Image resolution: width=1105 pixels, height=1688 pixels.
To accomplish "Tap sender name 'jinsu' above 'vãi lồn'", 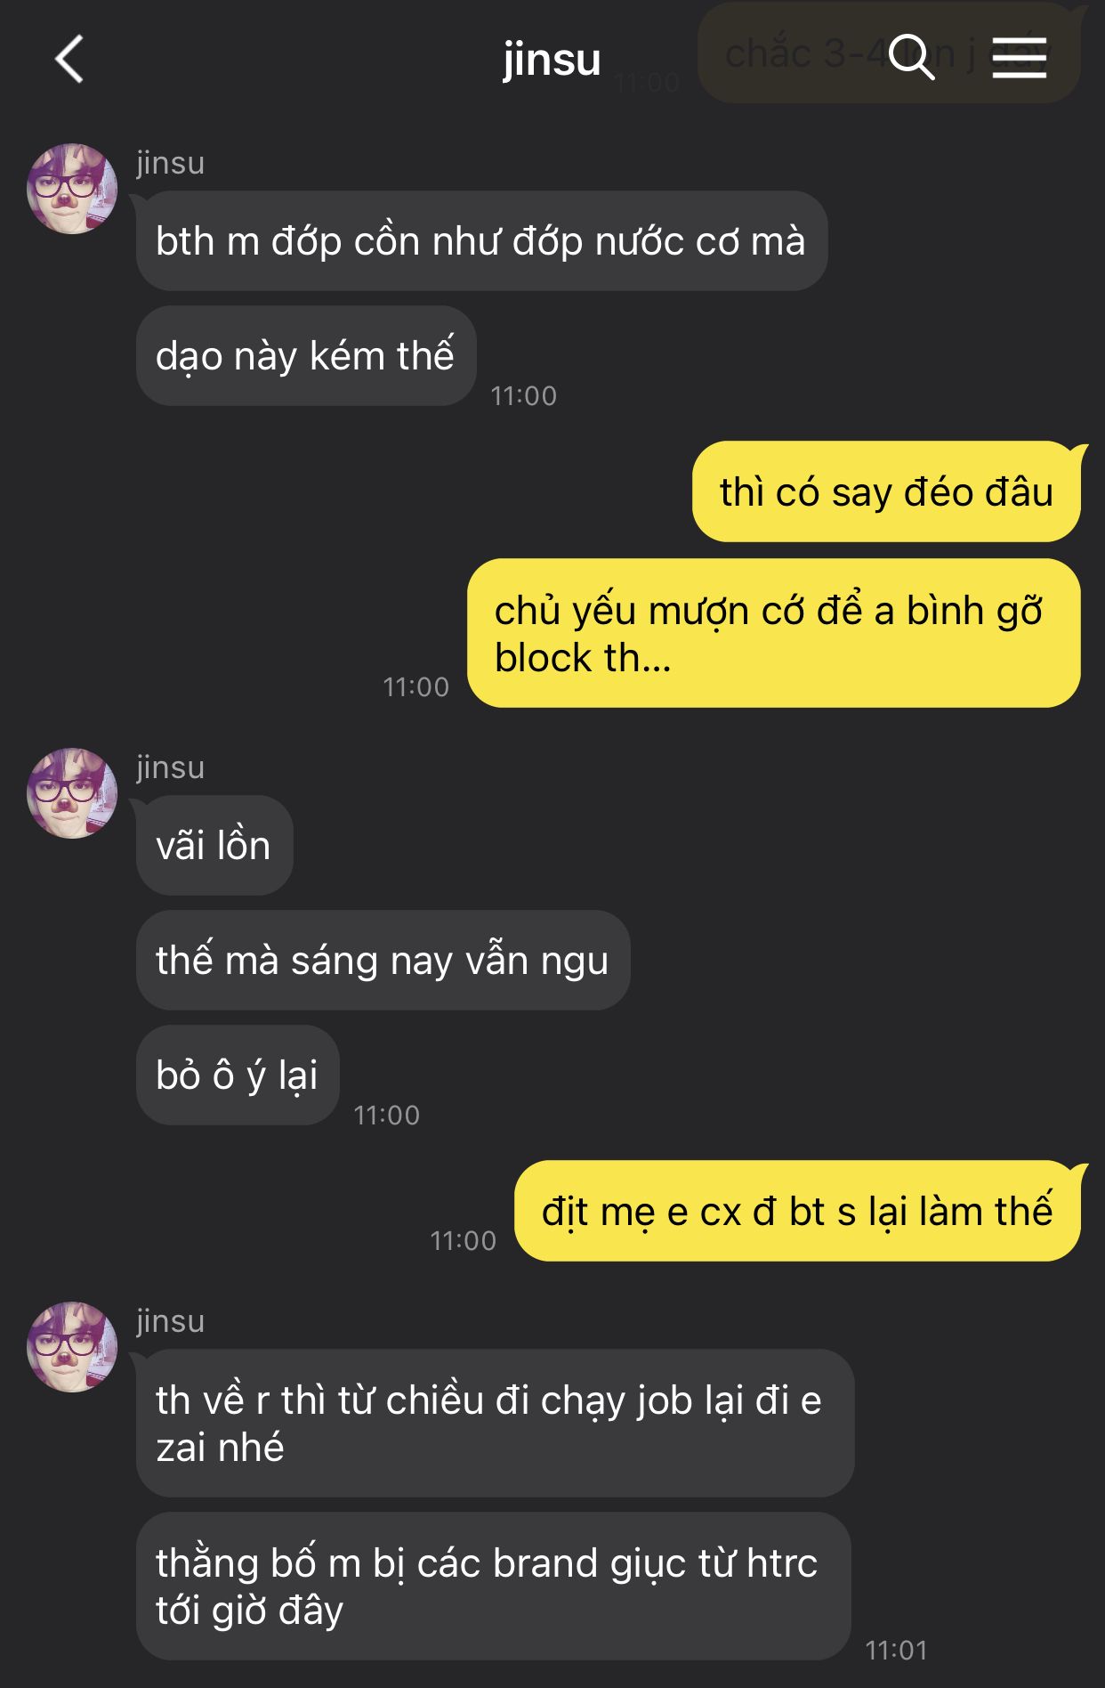I will pyautogui.click(x=171, y=767).
